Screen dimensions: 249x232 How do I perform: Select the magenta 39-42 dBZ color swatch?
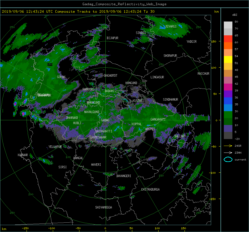228,87
